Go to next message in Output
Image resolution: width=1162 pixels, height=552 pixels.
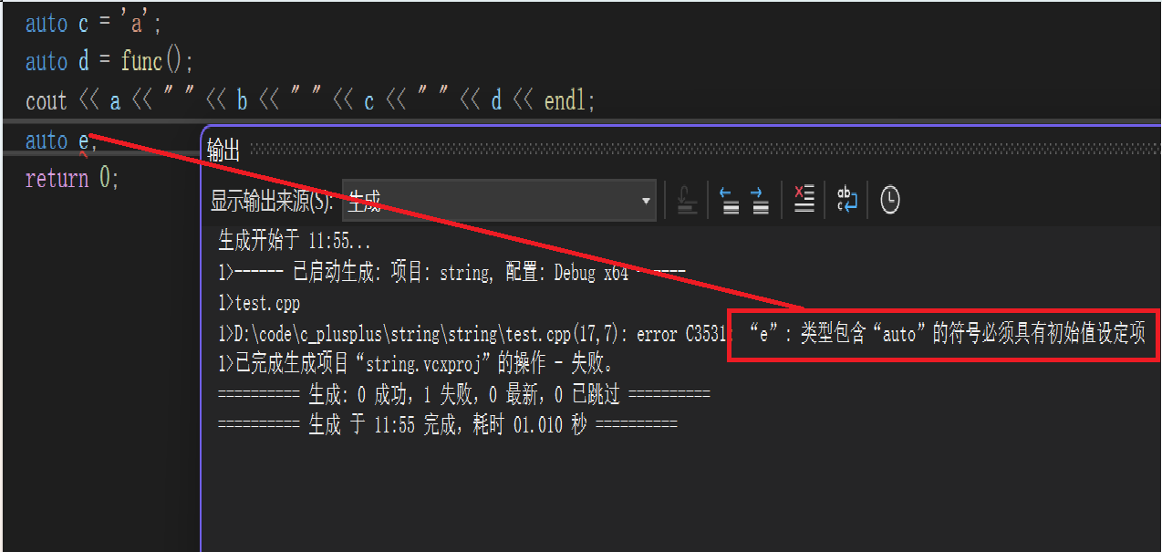[761, 200]
